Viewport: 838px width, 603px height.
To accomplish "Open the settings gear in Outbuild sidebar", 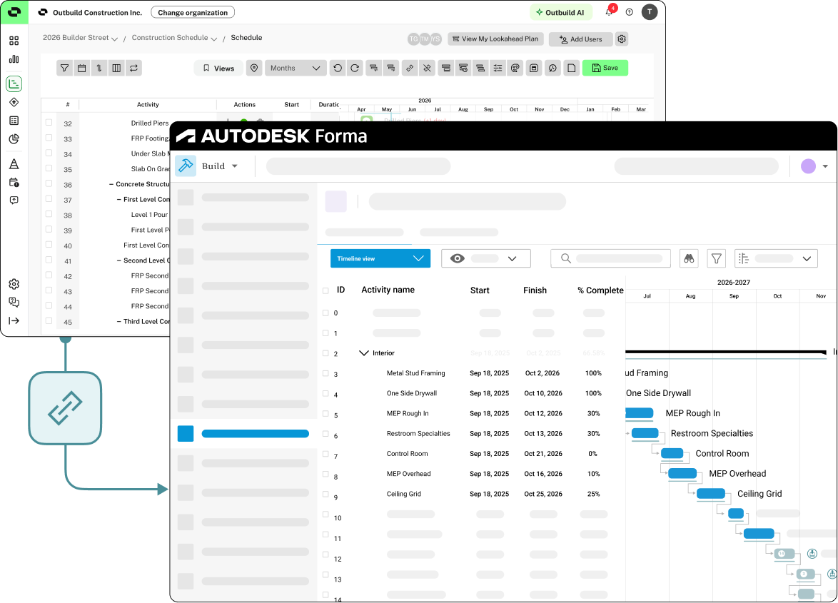I will pos(14,284).
